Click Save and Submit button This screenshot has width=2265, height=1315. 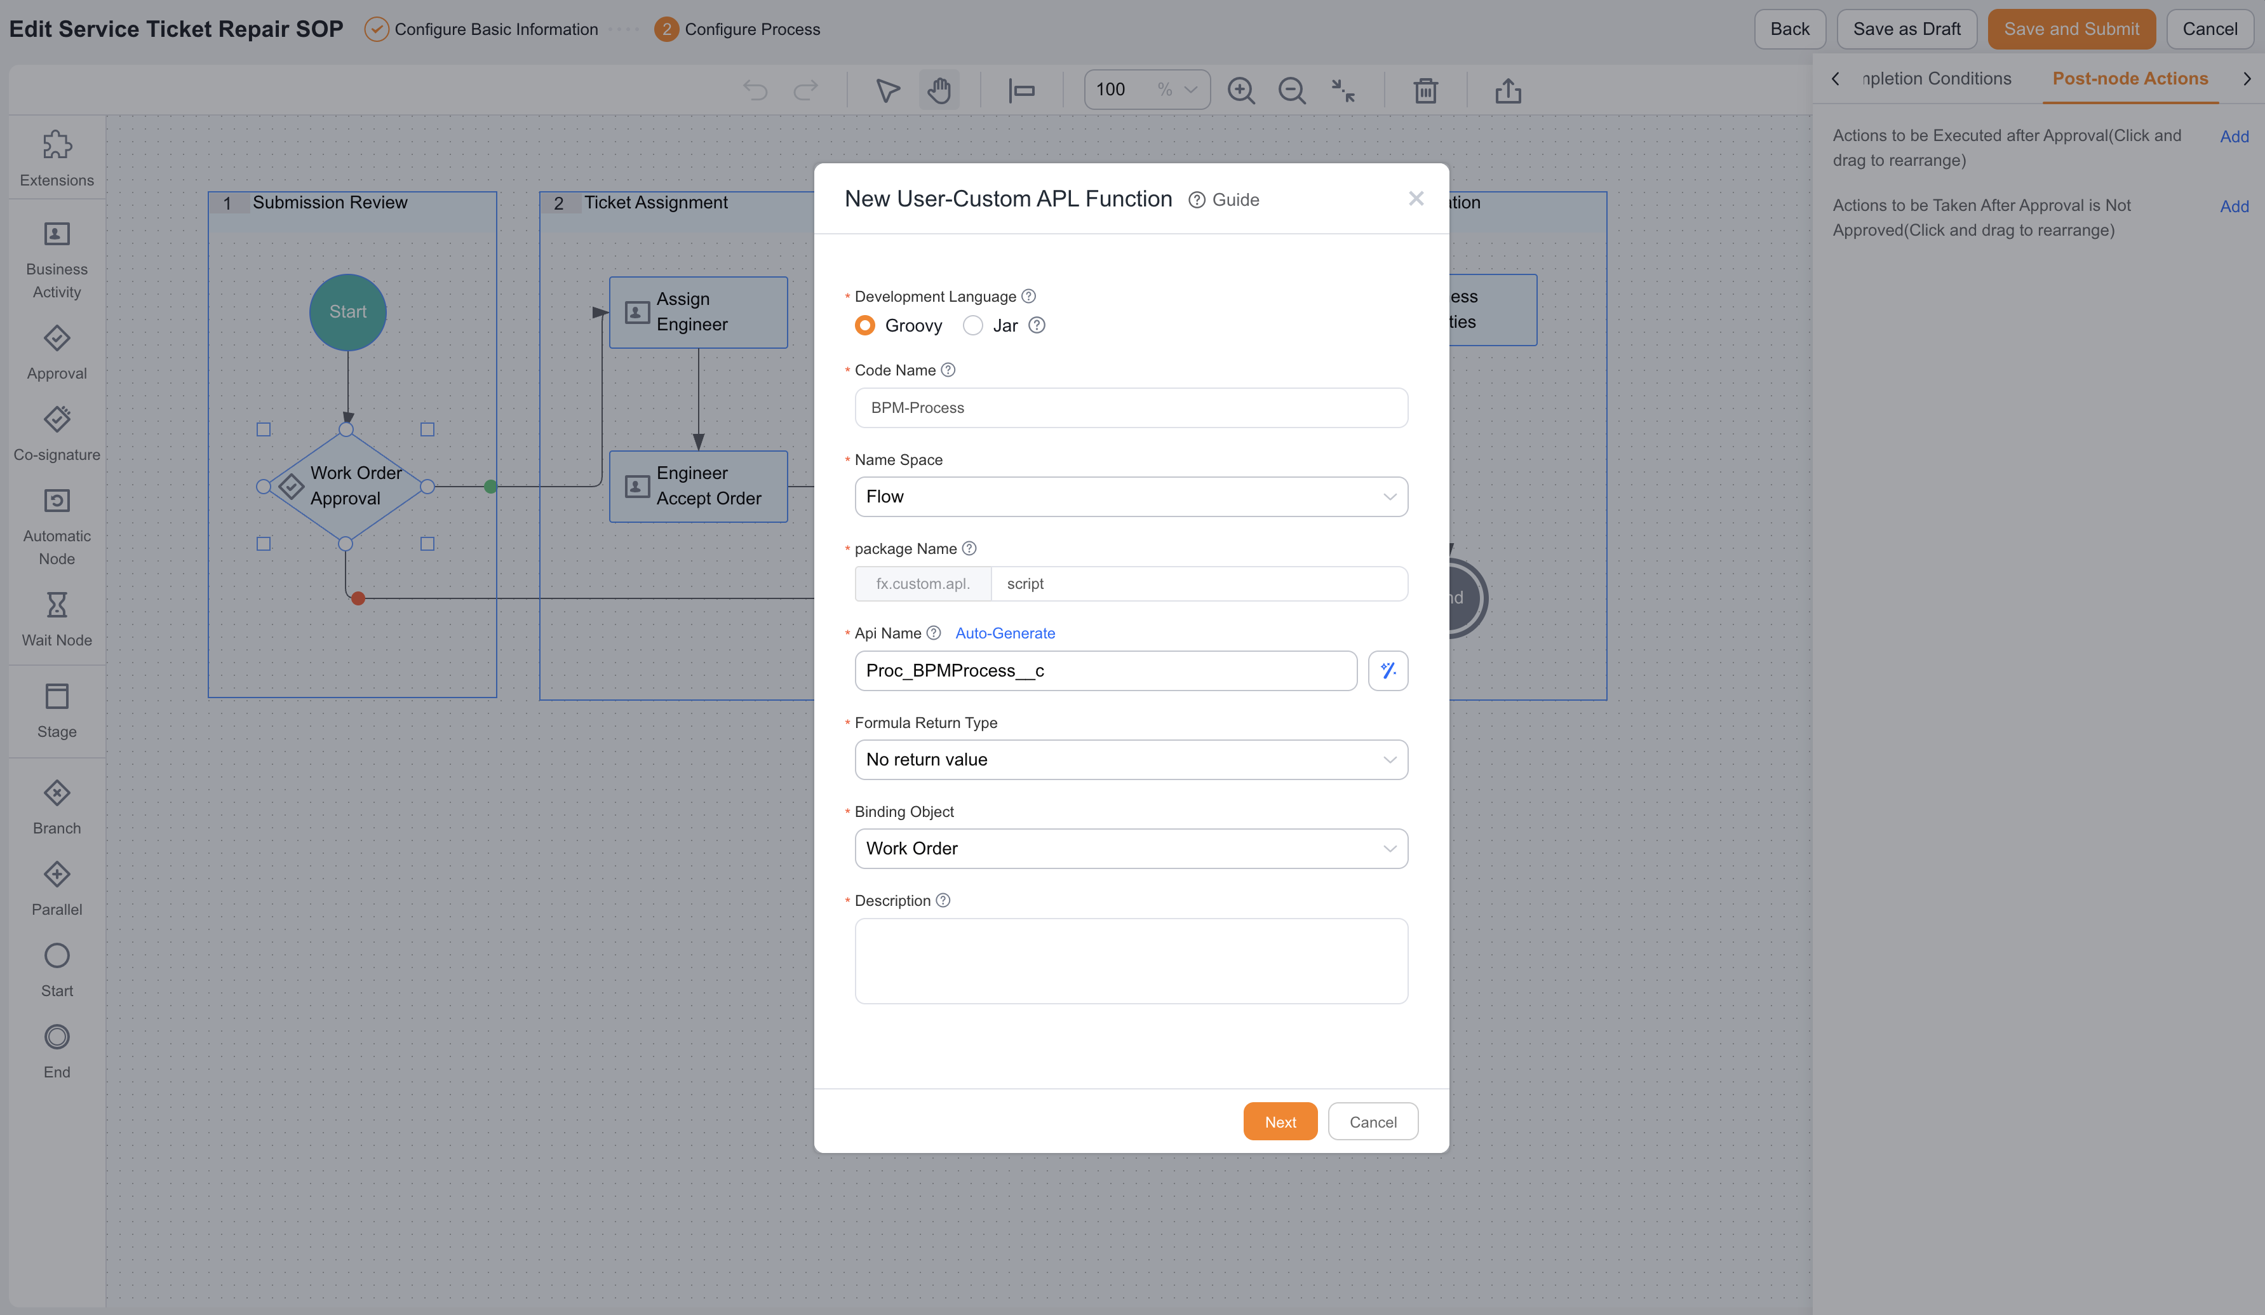[x=2071, y=29]
